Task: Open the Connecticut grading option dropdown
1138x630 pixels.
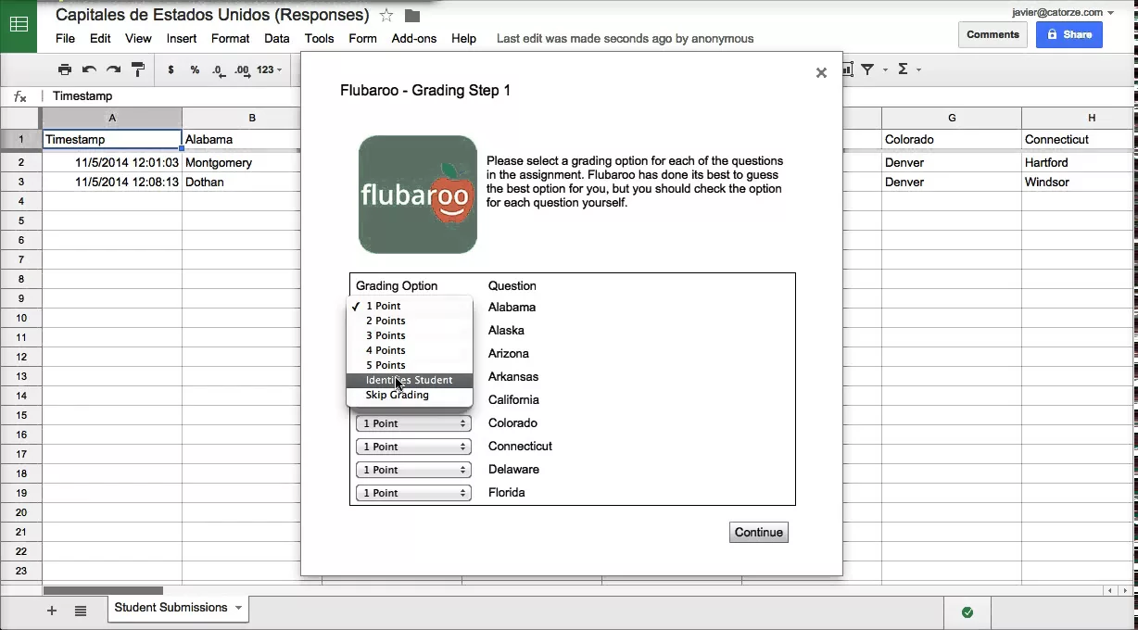Action: click(413, 447)
